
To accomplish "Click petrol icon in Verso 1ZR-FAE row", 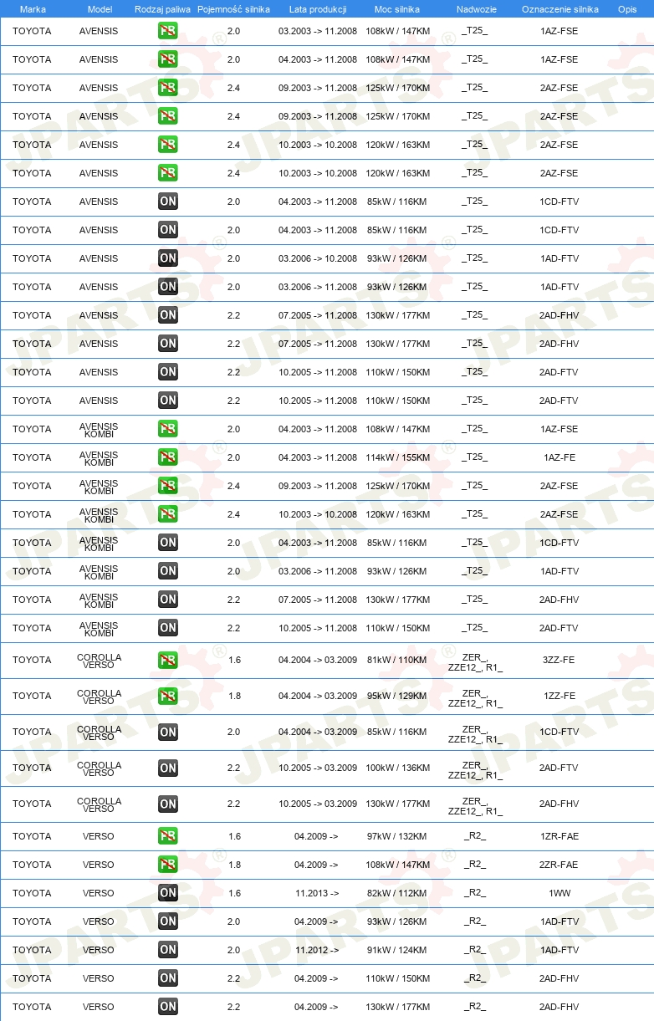I will click(x=168, y=836).
